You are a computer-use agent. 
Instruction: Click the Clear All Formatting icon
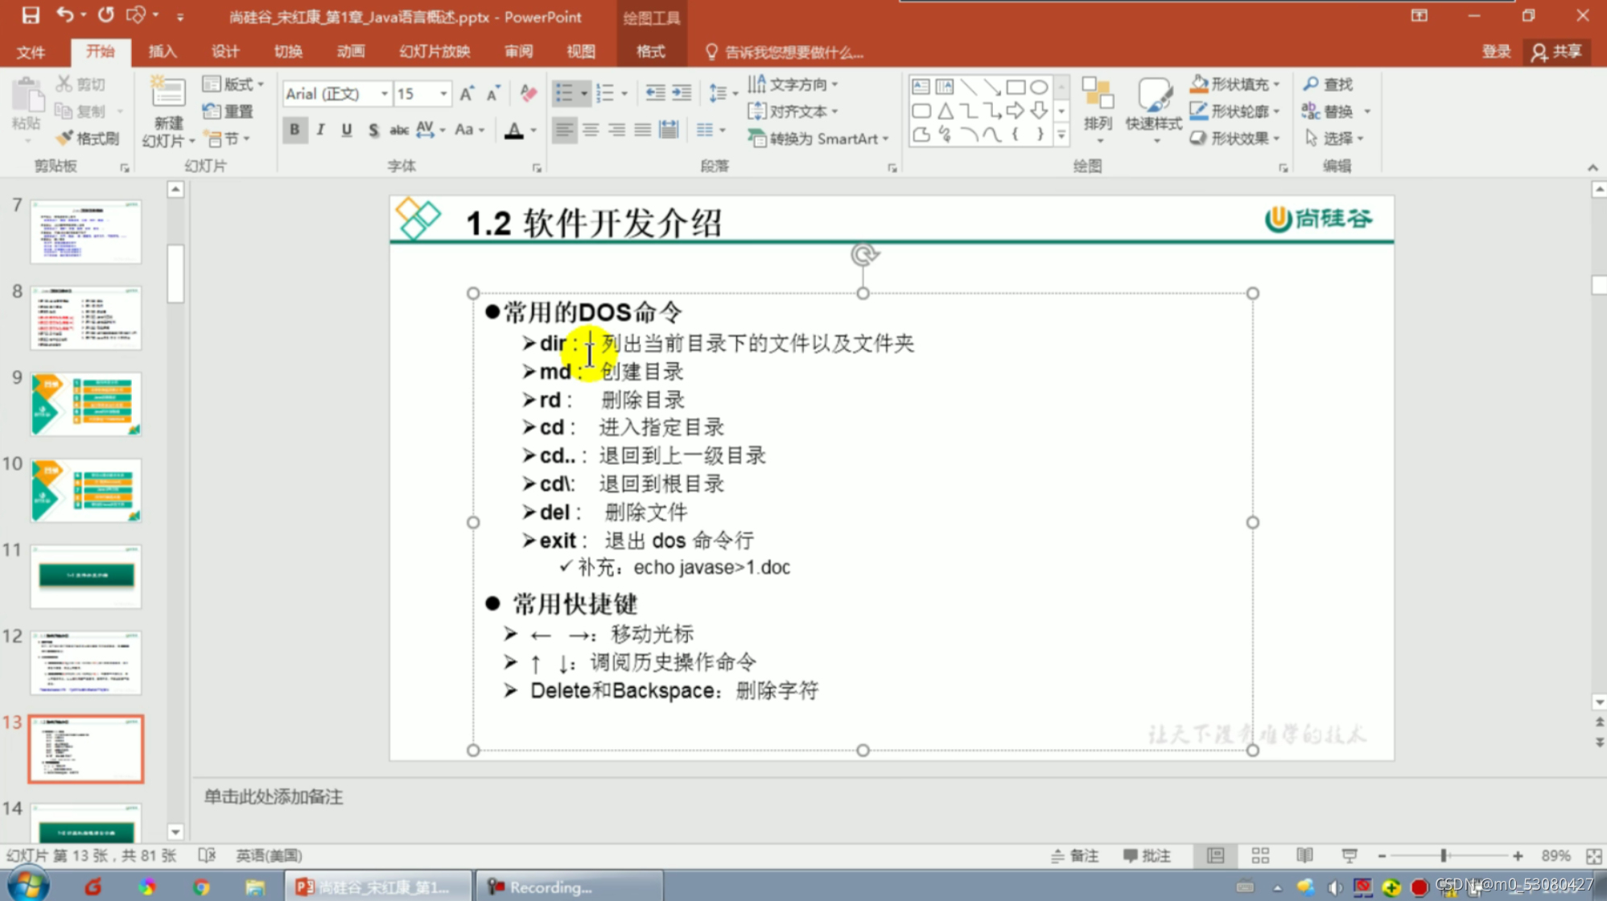[528, 93]
